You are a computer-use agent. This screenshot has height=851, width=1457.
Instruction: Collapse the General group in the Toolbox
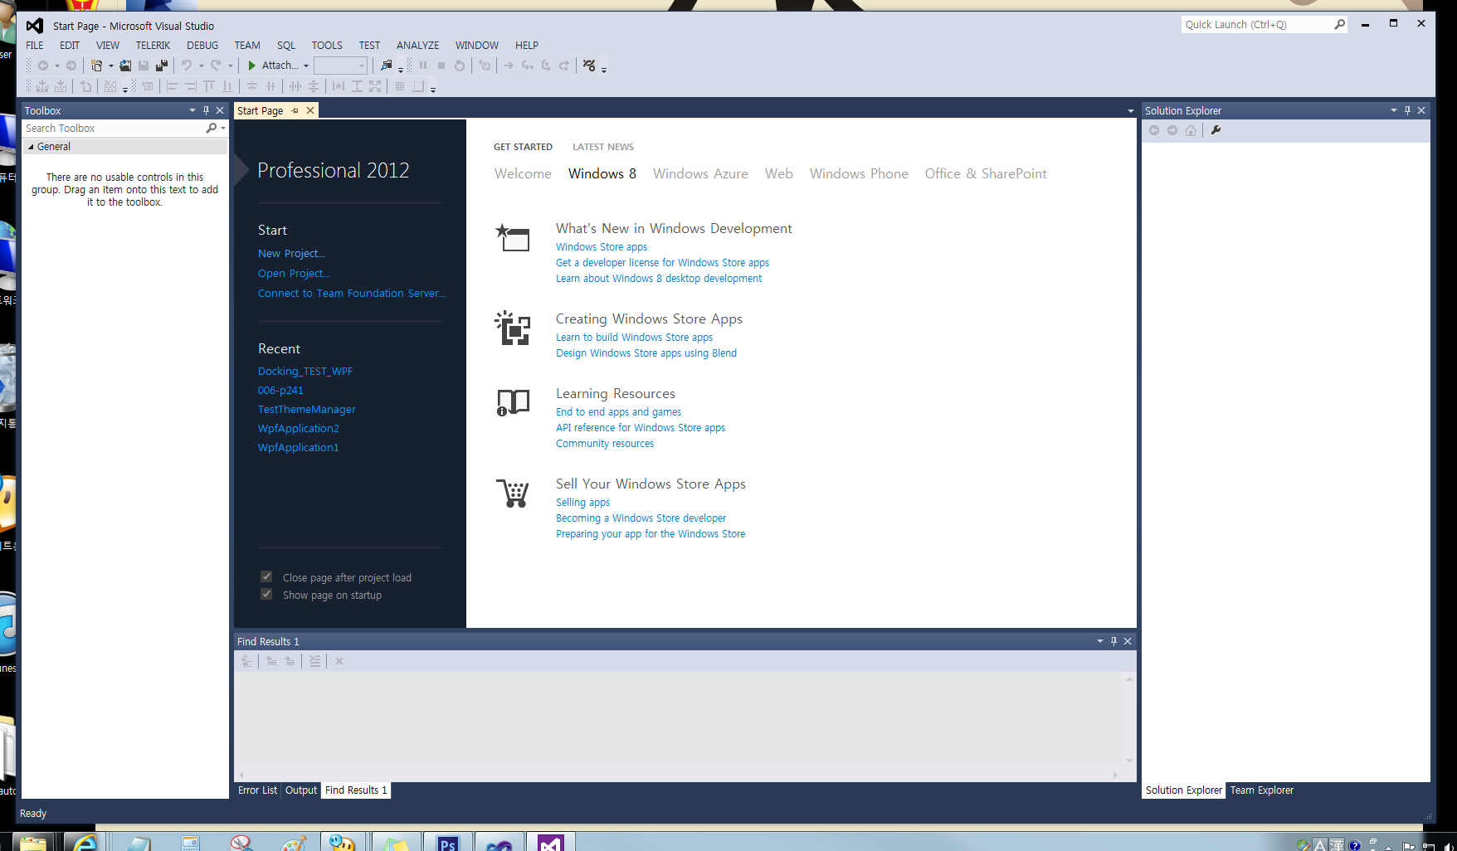pos(31,147)
